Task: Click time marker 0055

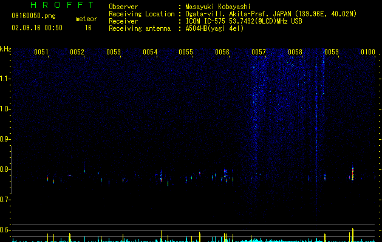Action: click(x=186, y=52)
